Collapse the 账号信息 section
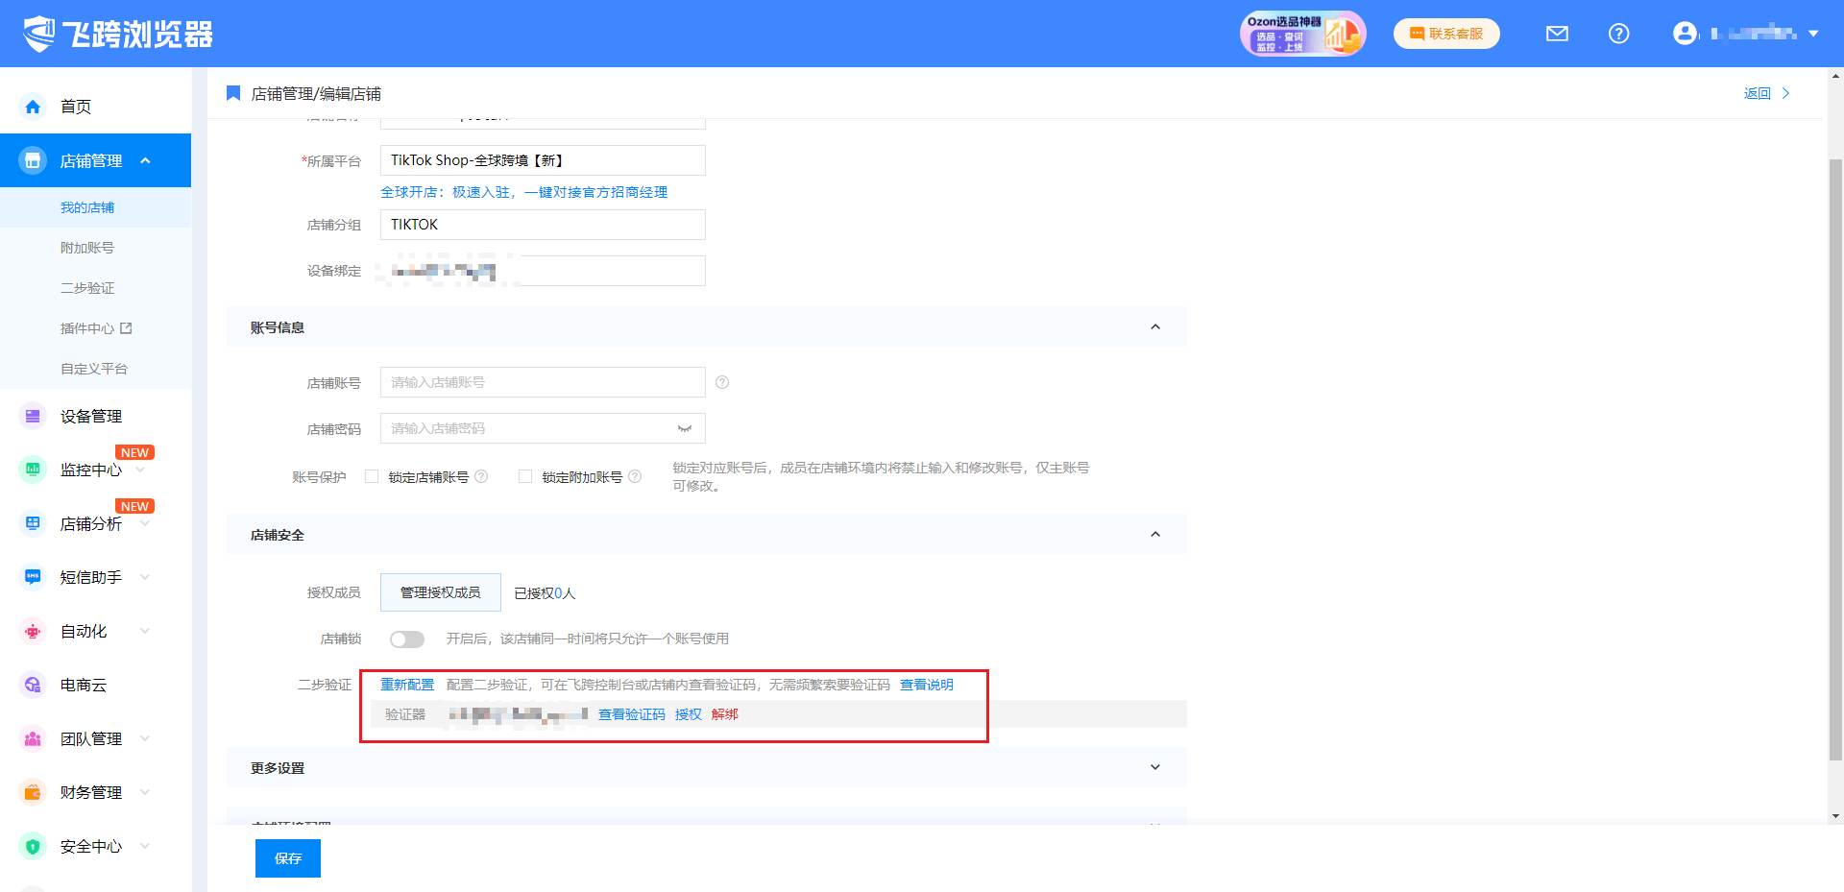 pos(1155,327)
